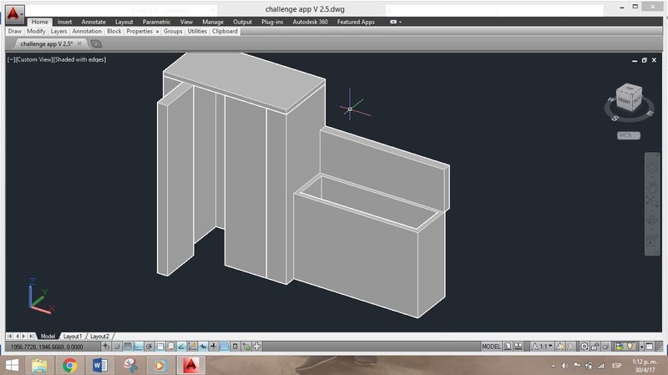Expand the Layers ribbon panel

pyautogui.click(x=58, y=31)
